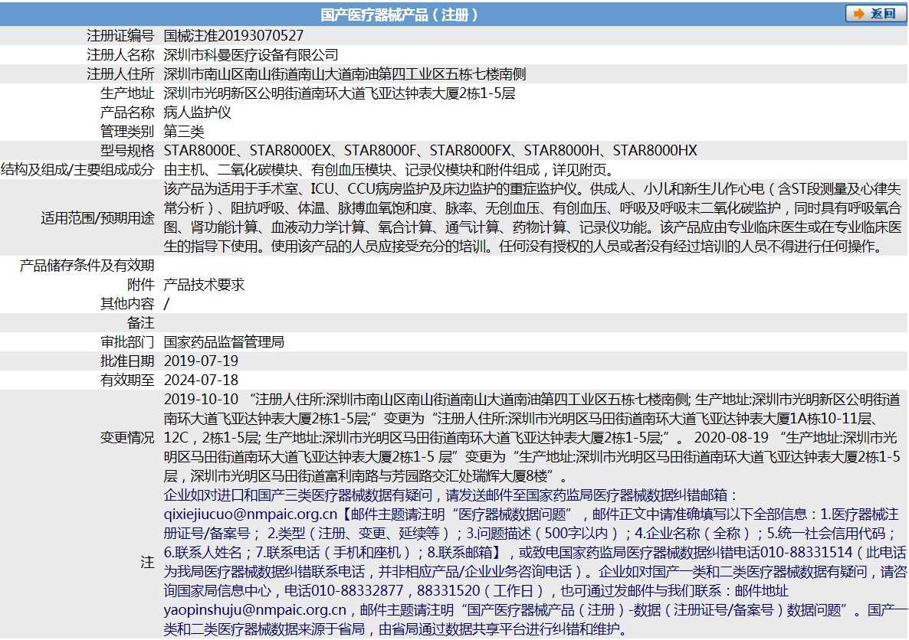The height and width of the screenshot is (640, 909).
Task: Select registration number 国械注准20193070527
Action: [234, 35]
